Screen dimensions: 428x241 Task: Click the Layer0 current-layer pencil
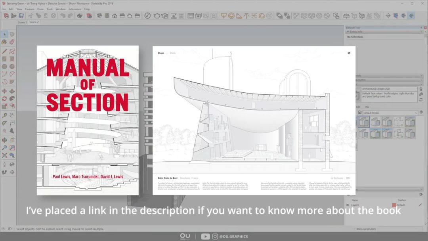point(420,205)
